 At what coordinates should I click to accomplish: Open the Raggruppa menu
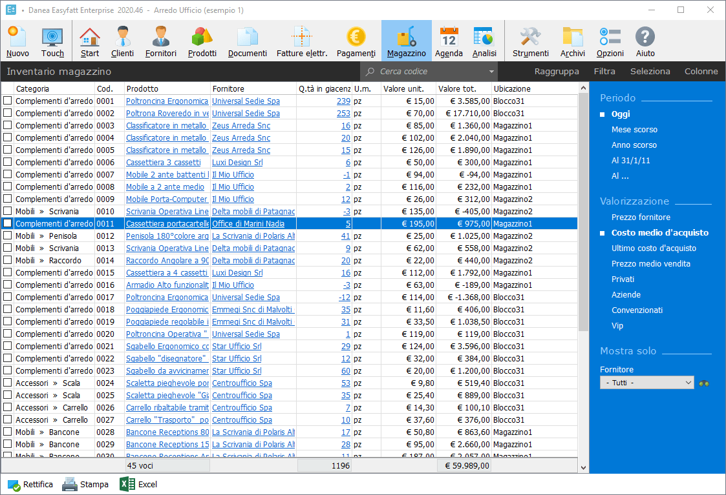557,72
